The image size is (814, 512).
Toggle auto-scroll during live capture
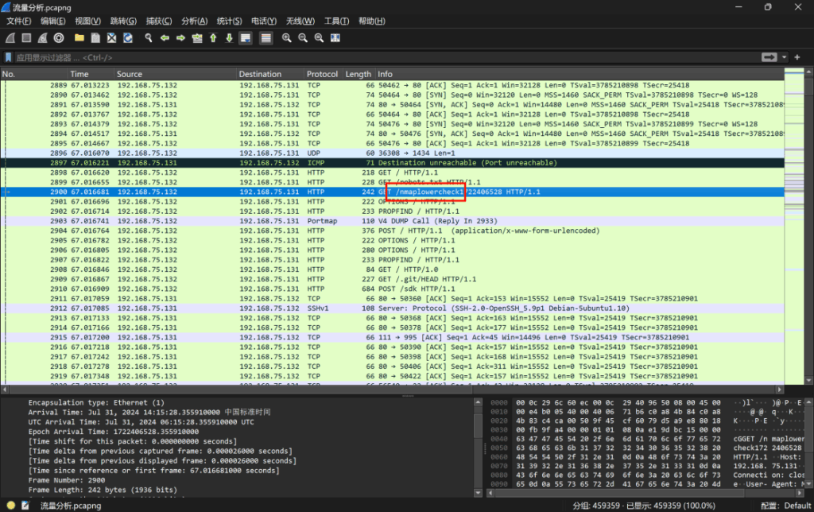point(246,38)
